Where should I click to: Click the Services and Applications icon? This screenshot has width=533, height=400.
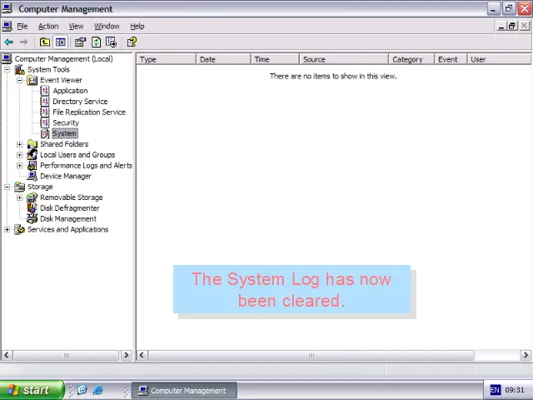[19, 230]
